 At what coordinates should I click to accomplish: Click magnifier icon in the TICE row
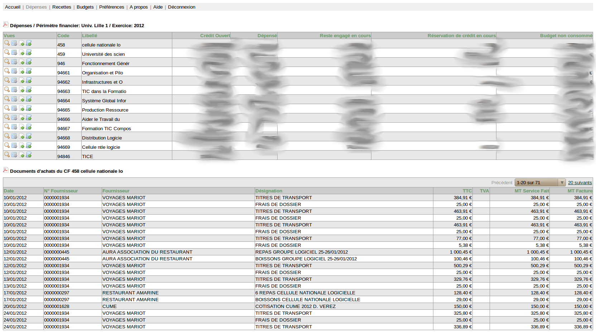[7, 155]
